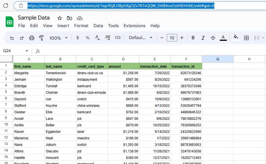Click into the formula bar
Screen dimensions: 266x164
coord(153,51)
